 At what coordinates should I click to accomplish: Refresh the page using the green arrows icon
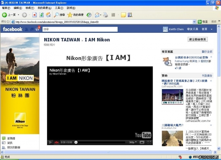coord(41,15)
